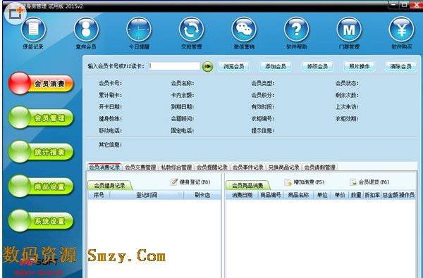423x278 pixels.
Task: Click the 操作员 column header
Action: pyautogui.click(x=407, y=195)
